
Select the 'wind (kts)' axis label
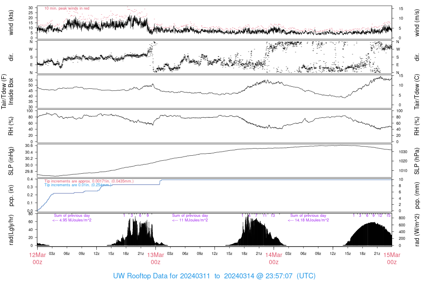click(11, 23)
